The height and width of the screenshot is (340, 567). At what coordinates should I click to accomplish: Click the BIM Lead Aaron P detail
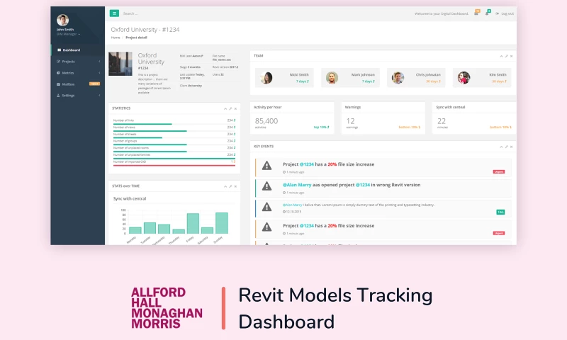coord(191,56)
